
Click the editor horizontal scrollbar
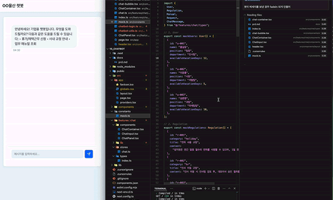pos(189,183)
